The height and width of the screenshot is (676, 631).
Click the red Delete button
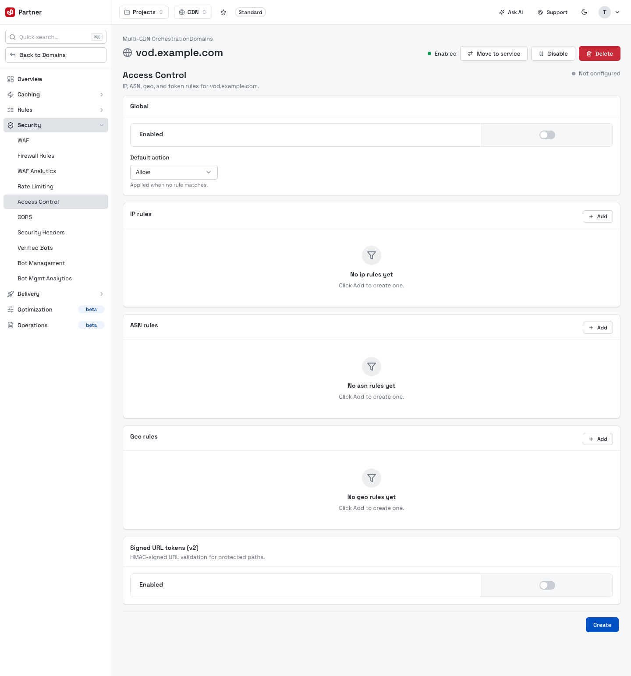pyautogui.click(x=599, y=53)
